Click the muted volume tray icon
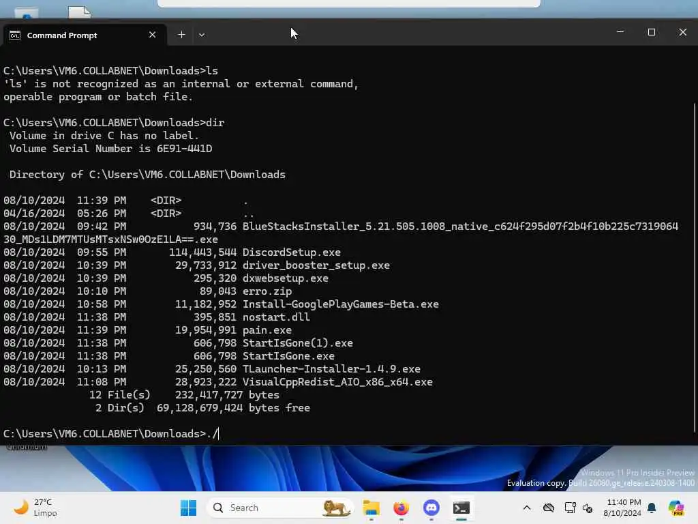Screen dimensions: 698x524 (x=588, y=508)
